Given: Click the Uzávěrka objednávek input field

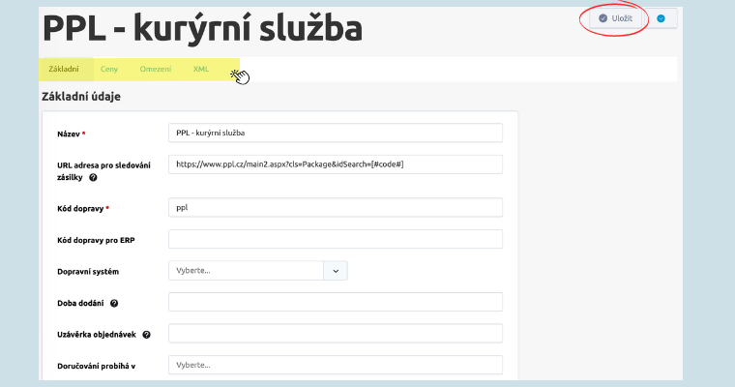Looking at the screenshot, I should pos(336,334).
